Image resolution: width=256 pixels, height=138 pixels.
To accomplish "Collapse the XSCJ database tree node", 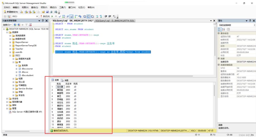I will [x=10, y=55].
